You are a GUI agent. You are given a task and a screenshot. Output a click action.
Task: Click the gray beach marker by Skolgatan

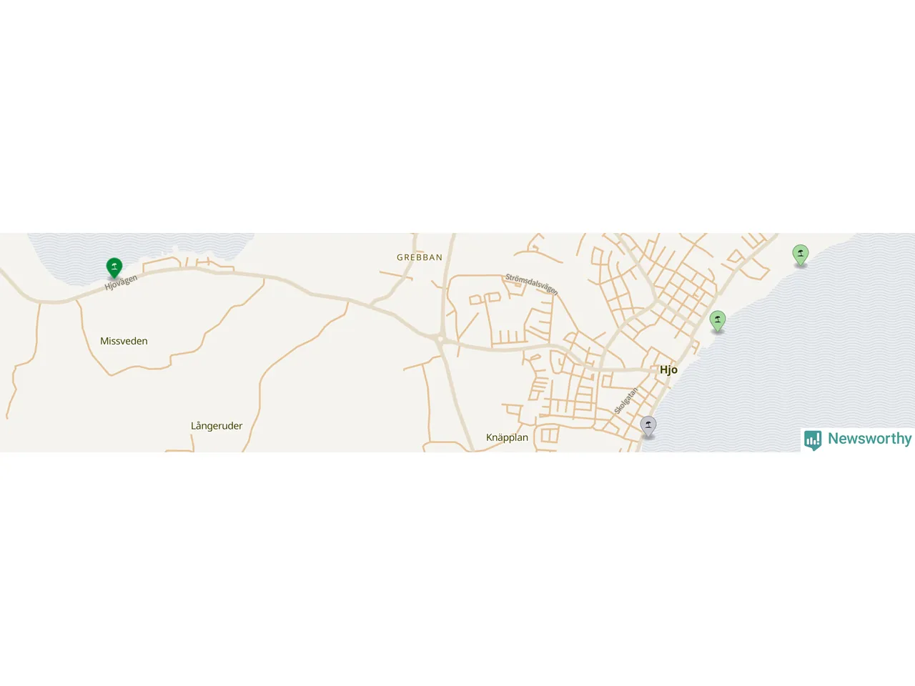tap(648, 427)
